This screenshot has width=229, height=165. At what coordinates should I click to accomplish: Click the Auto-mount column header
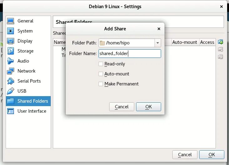coord(185,42)
